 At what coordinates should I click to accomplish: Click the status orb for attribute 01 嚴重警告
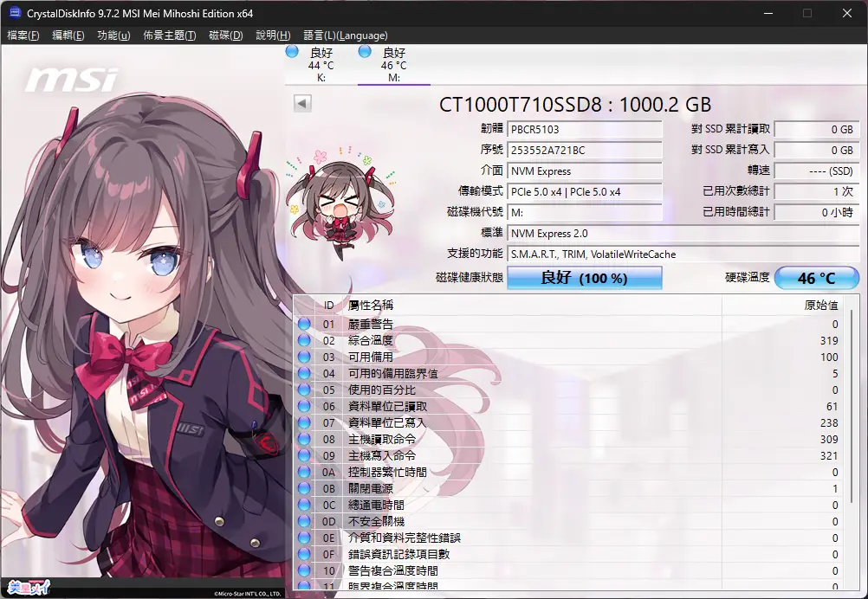click(x=304, y=325)
